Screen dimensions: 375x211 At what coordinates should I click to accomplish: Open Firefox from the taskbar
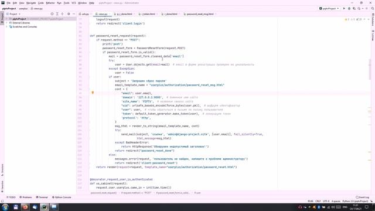click(25, 207)
